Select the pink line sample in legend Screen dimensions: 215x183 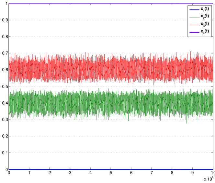tap(194, 25)
